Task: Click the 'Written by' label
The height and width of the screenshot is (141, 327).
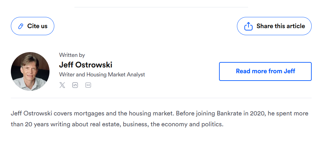Action: click(72, 55)
